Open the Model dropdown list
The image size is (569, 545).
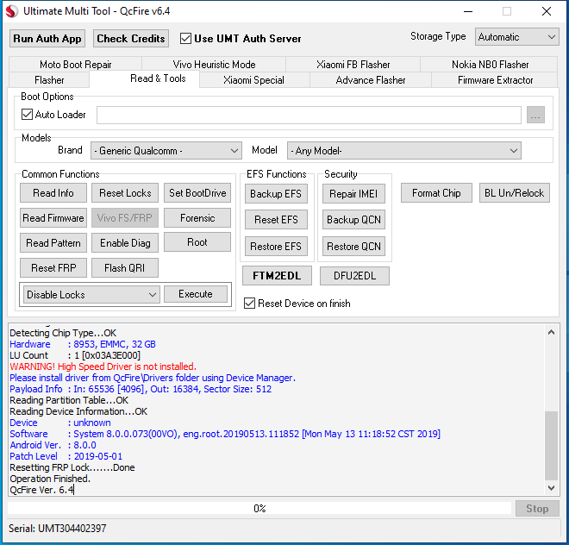403,151
